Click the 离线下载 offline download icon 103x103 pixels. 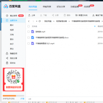pyautogui.click(x=94, y=15)
